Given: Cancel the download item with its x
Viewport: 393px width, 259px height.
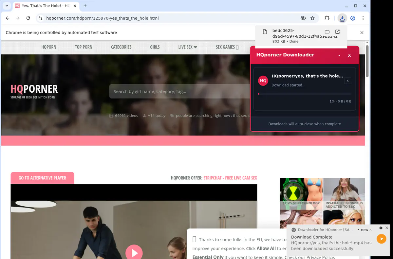Looking at the screenshot, I should 347,81.
